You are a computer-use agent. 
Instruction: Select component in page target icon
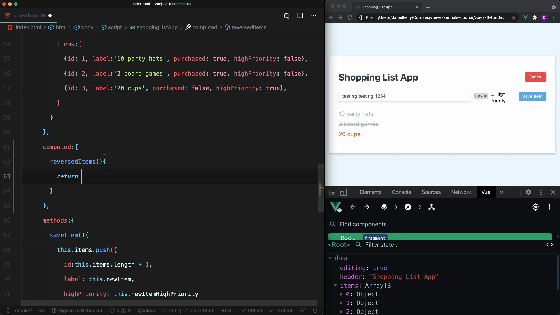(x=536, y=207)
